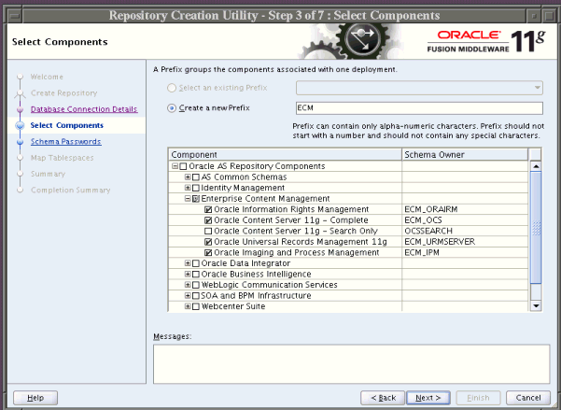This screenshot has height=410, width=561.
Task: Expand WebLogic Communication Services node
Action: click(188, 285)
